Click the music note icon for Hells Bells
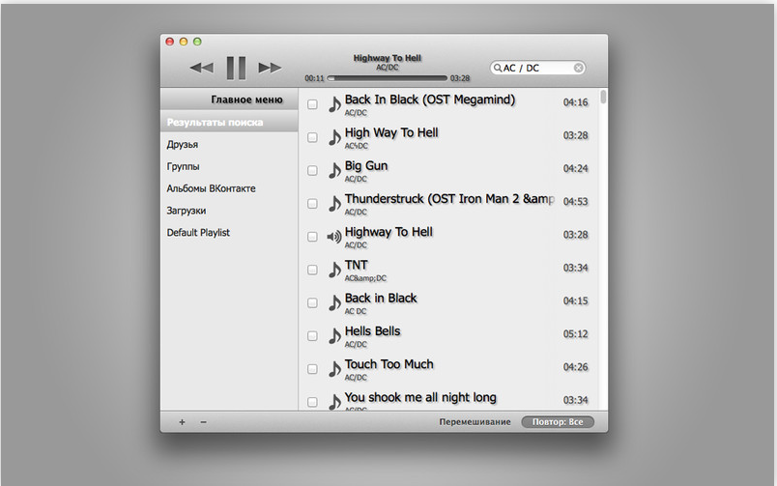 click(335, 336)
